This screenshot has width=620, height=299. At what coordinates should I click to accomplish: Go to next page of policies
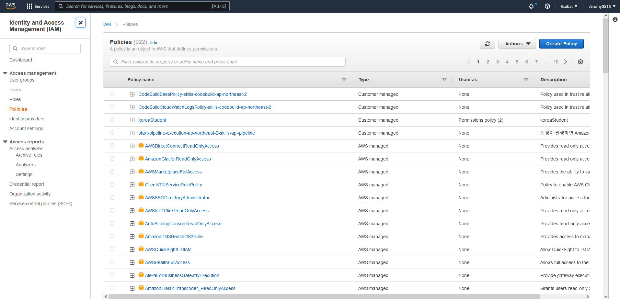coord(566,62)
